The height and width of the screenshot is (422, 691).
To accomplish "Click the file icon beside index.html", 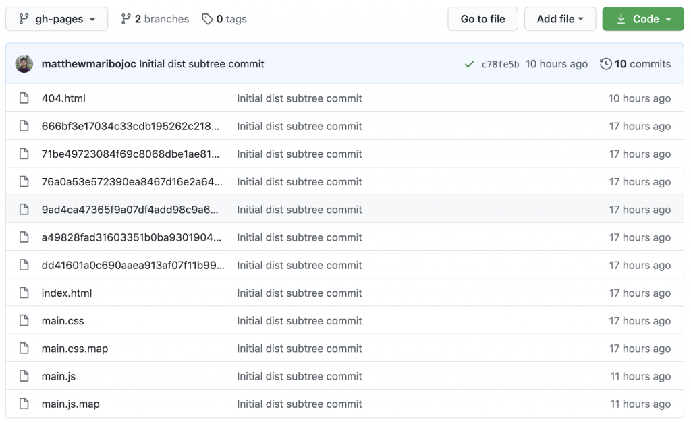I will click(24, 293).
